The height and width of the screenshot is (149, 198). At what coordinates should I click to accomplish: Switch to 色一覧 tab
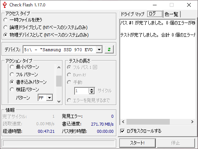pos(172,14)
